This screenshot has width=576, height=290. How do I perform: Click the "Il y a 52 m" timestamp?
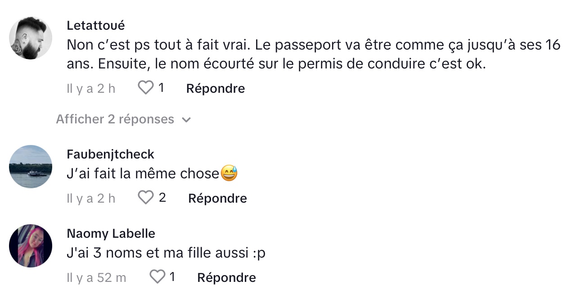click(96, 278)
